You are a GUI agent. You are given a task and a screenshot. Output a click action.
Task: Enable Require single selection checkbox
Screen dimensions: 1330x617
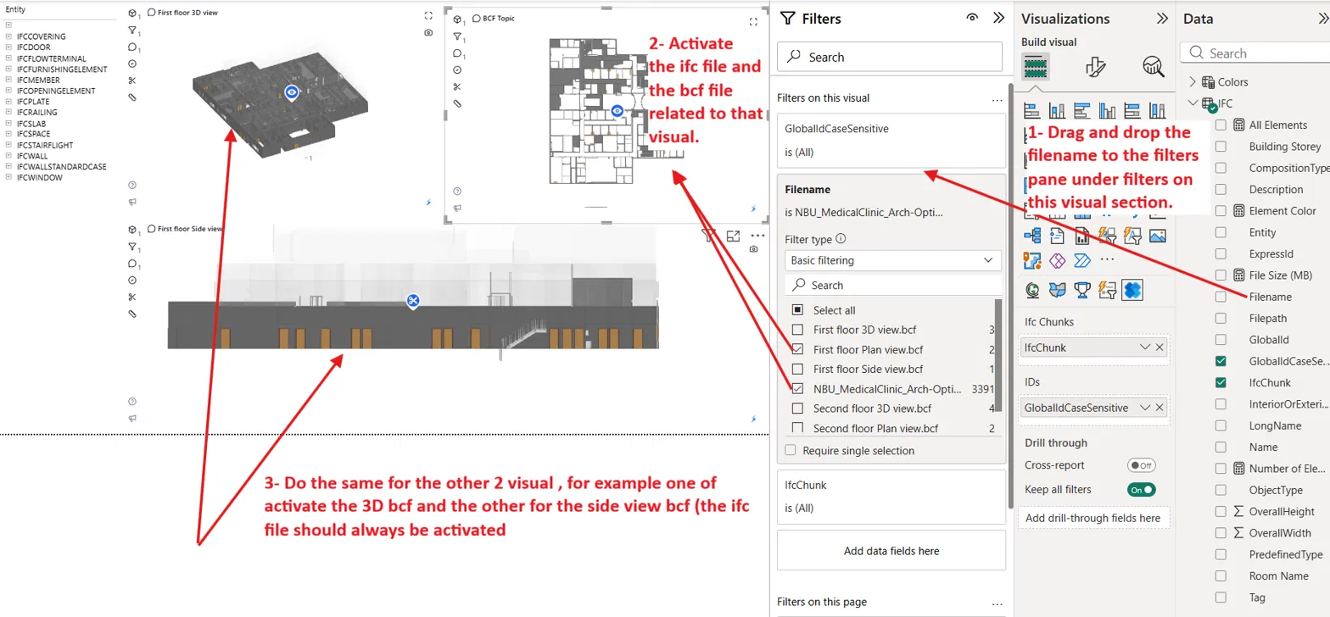791,451
